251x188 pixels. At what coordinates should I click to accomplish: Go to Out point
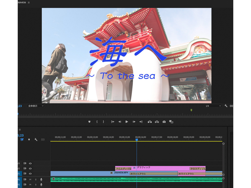coord(141,122)
